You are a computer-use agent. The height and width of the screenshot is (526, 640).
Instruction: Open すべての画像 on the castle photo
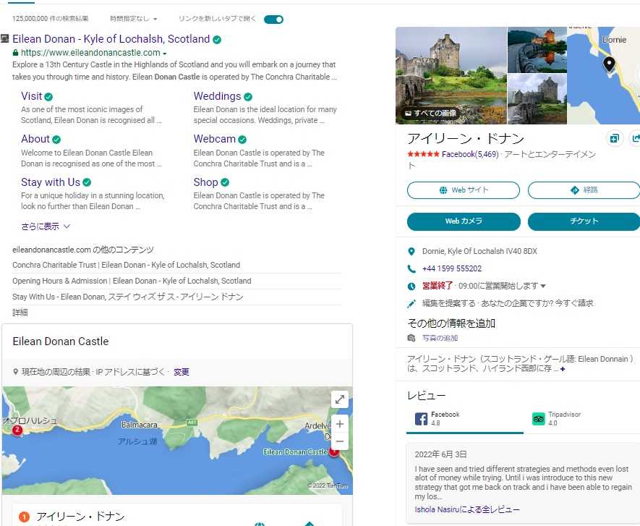coord(431,114)
